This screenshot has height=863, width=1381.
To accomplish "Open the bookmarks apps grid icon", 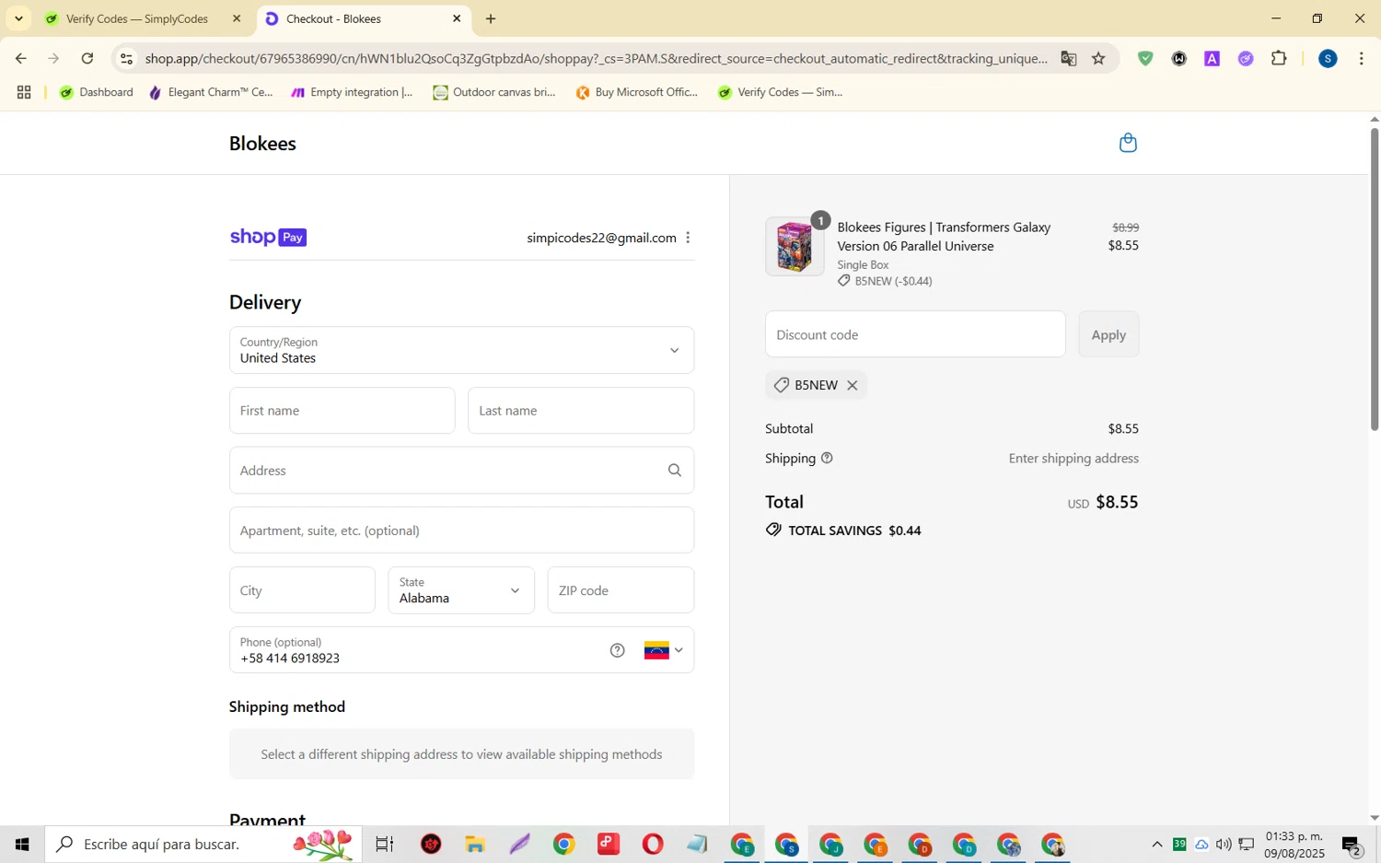I will [24, 92].
